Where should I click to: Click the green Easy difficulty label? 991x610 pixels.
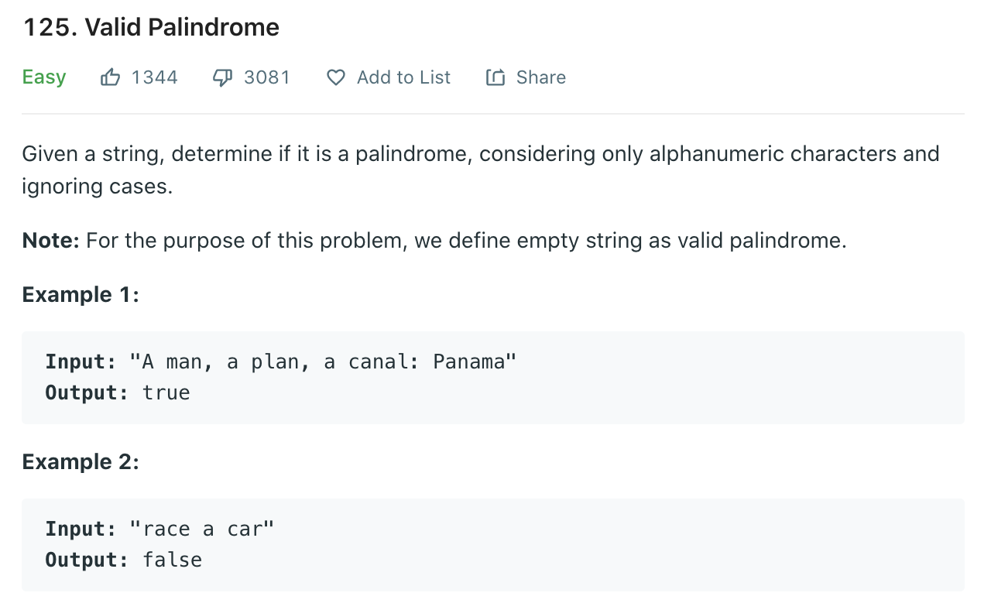tap(44, 77)
